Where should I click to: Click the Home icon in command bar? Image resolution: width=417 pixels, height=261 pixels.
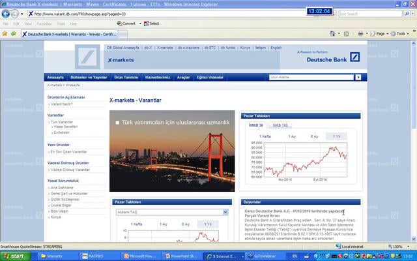coord(332,33)
